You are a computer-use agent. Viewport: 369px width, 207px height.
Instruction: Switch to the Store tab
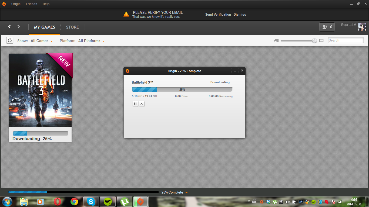click(x=72, y=27)
